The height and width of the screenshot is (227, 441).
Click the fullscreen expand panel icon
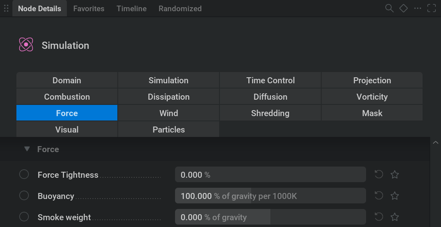(431, 8)
